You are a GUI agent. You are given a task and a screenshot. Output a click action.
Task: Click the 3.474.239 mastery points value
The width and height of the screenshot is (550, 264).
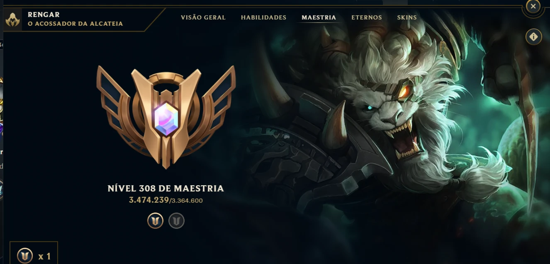148,200
